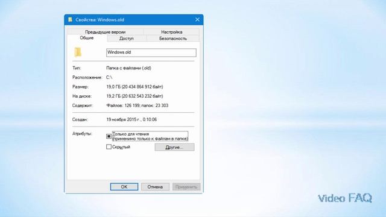
Task: Click the Атрибуты label
Action: [x=82, y=134]
